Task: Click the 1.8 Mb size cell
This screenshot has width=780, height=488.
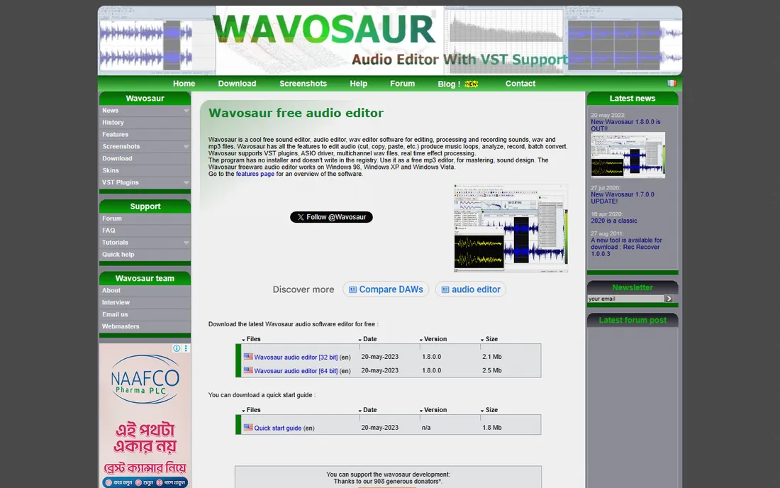Action: [x=492, y=428]
